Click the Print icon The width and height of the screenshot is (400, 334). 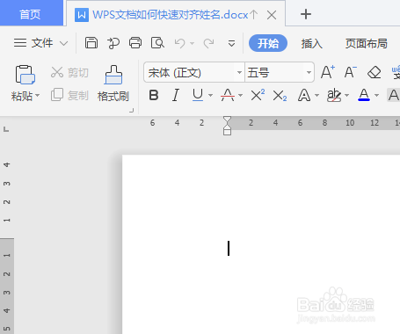tap(135, 43)
